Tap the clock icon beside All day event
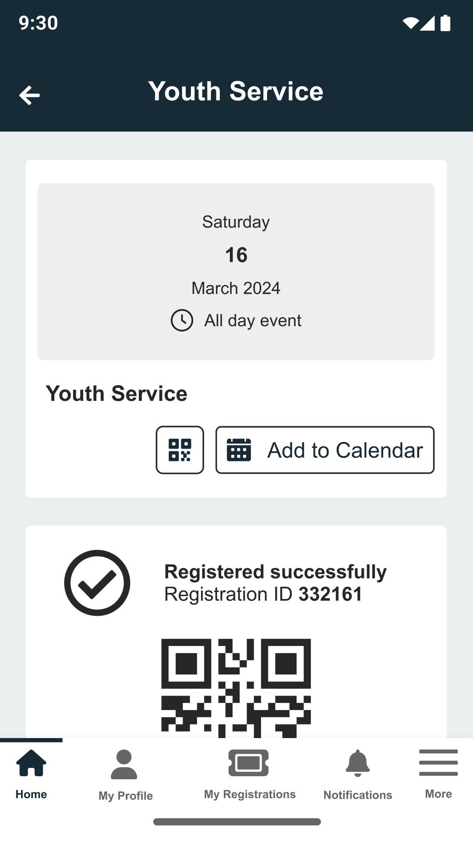The image size is (473, 842). pos(182,320)
